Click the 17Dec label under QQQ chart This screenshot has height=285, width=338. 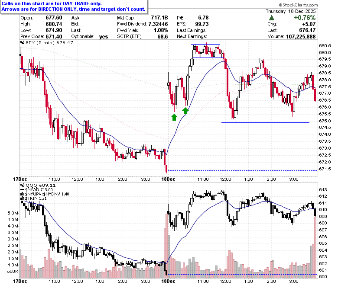[20, 282]
